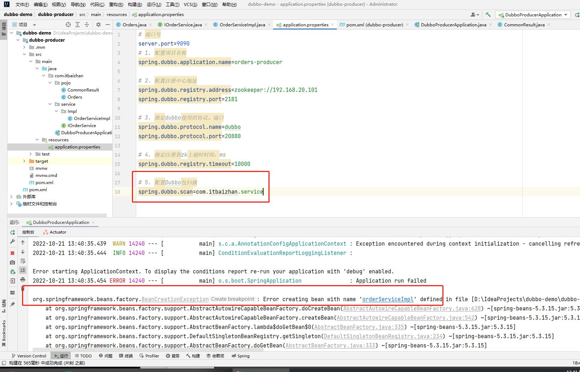Screen dimensions: 580x372
Task: Expand the external libraries node
Action: pos(11,197)
